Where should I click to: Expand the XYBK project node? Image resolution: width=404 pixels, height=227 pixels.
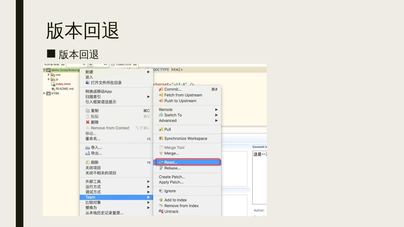44,93
